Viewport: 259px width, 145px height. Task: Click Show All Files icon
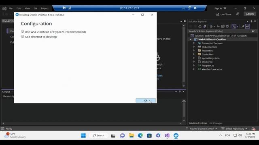click(227, 26)
